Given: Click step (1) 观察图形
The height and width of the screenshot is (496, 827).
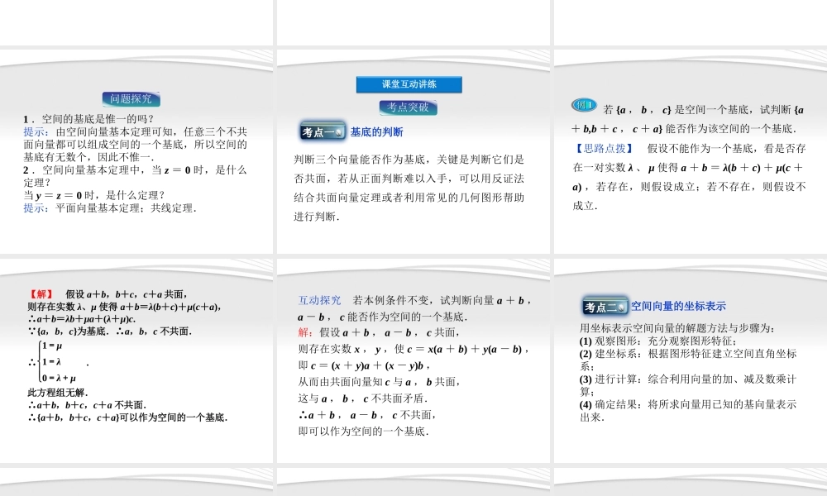Looking at the screenshot, I should (x=657, y=341).
